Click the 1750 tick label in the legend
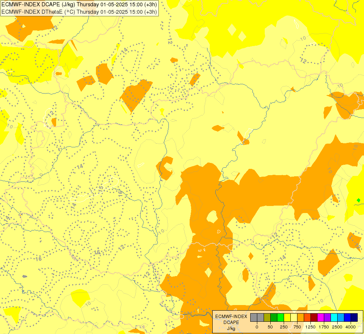 click(324, 327)
